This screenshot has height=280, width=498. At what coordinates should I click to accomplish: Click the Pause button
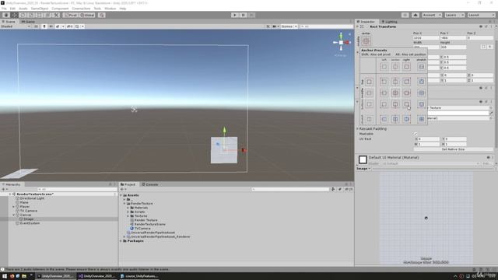pyautogui.click(x=243, y=15)
